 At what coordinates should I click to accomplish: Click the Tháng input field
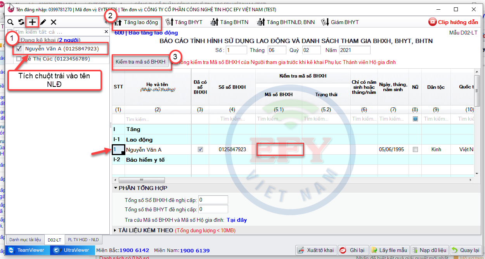point(277,50)
